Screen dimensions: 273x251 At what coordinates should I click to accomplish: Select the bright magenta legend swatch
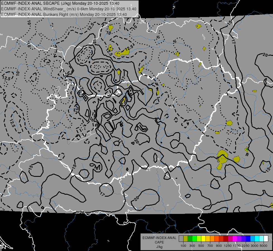pyautogui.click(x=235, y=239)
